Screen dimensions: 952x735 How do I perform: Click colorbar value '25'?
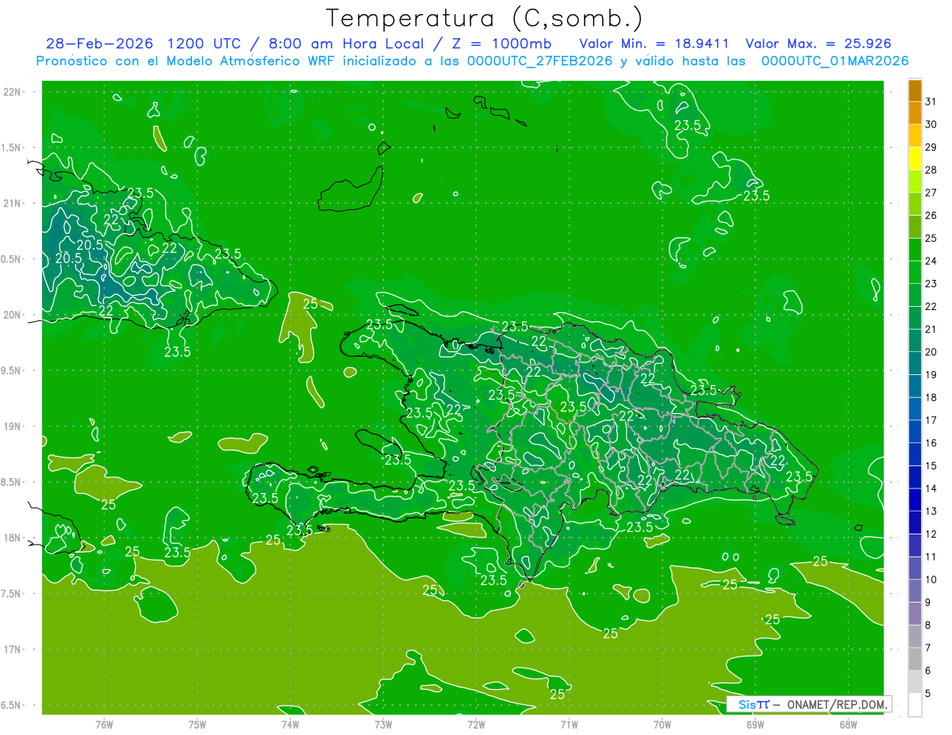[x=931, y=238]
